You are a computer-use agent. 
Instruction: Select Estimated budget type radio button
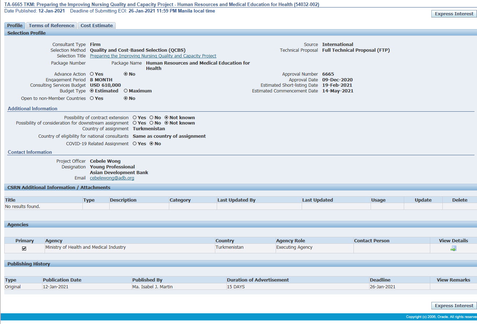point(92,91)
